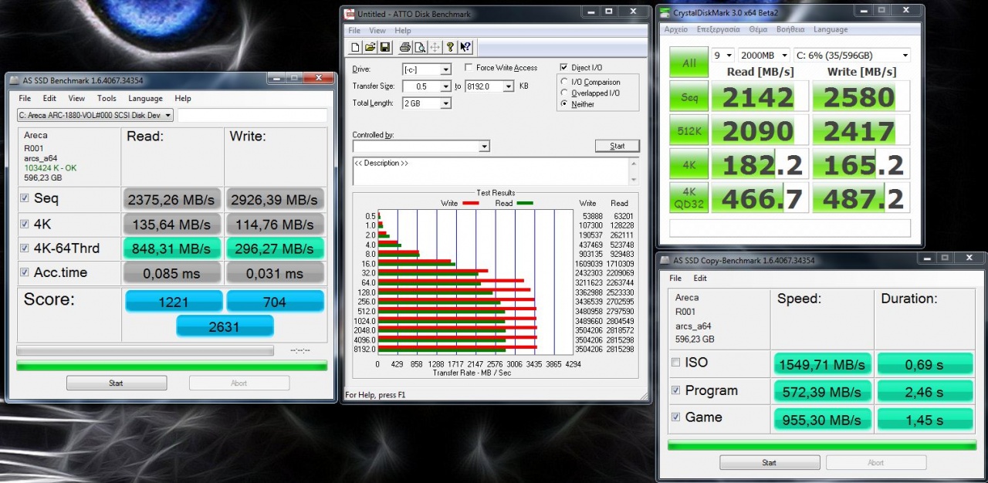This screenshot has width=988, height=483.
Task: Open the Help menu in AS SSD Benchmark
Action: (182, 98)
